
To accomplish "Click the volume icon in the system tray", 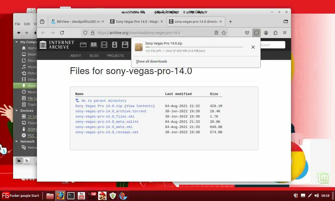I will pyautogui.click(x=316, y=196).
